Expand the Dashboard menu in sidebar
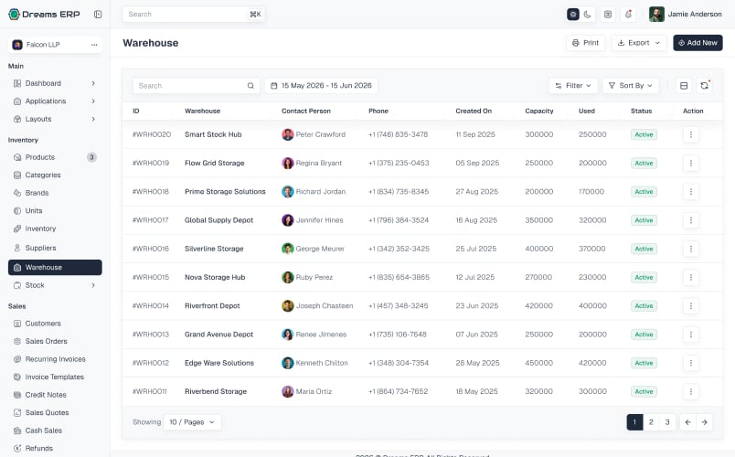The image size is (735, 457). point(55,83)
